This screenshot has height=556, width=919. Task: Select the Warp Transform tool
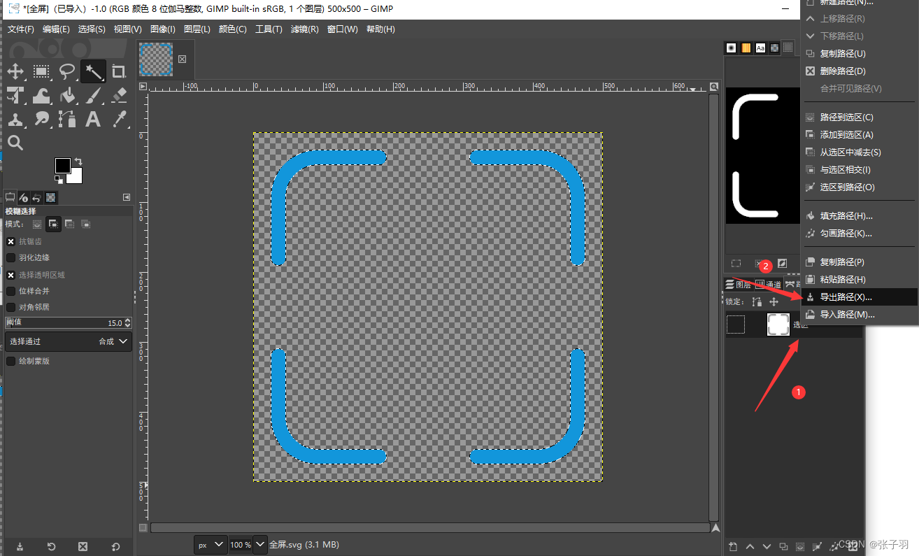[x=41, y=95]
